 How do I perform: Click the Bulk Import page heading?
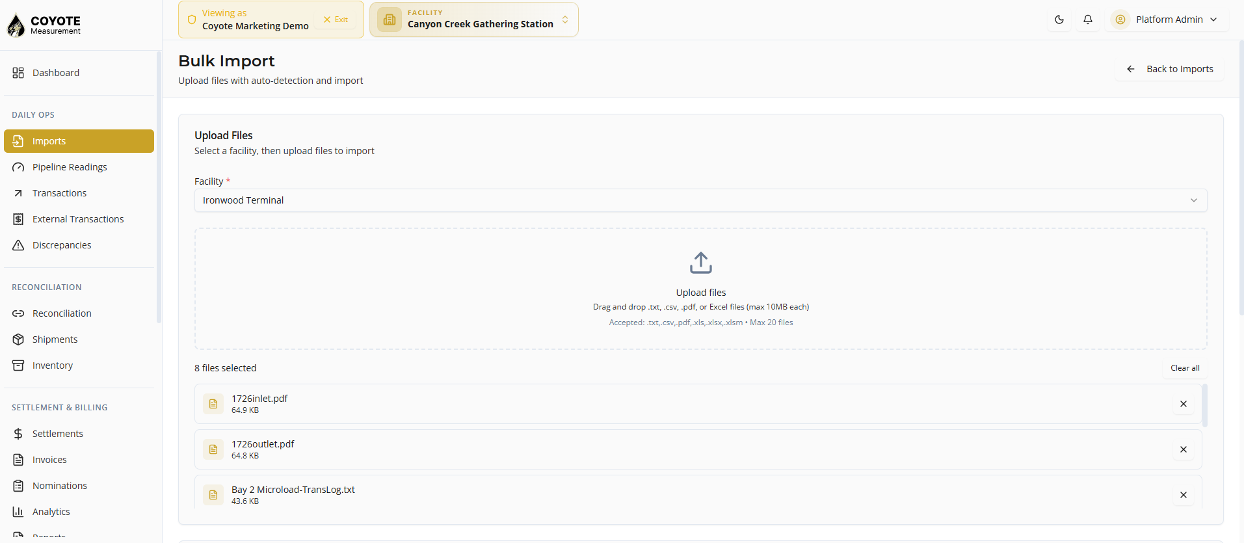pyautogui.click(x=226, y=61)
